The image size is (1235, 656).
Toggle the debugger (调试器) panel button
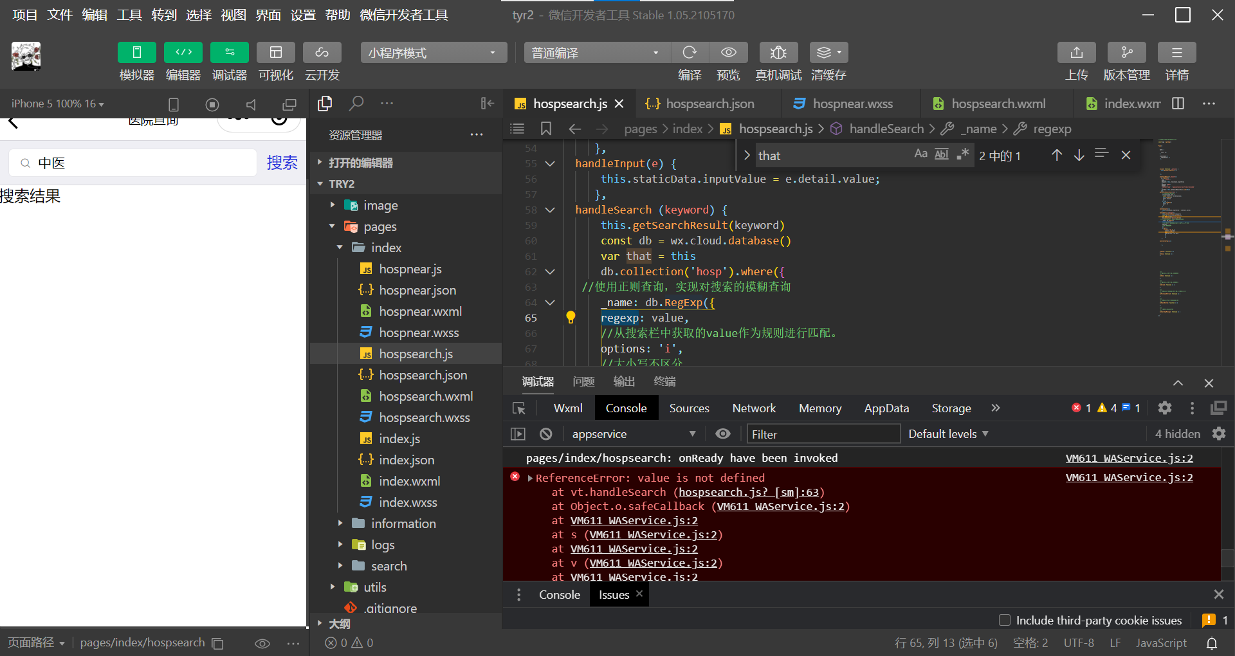click(x=230, y=53)
